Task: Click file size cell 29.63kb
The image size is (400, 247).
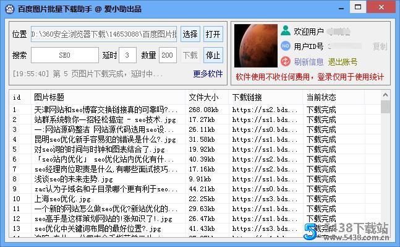Action: pos(202,209)
